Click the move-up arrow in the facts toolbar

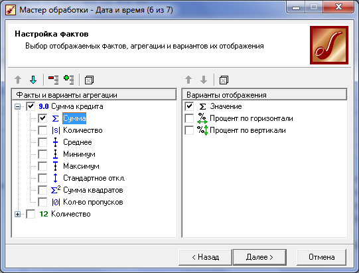coord(18,80)
